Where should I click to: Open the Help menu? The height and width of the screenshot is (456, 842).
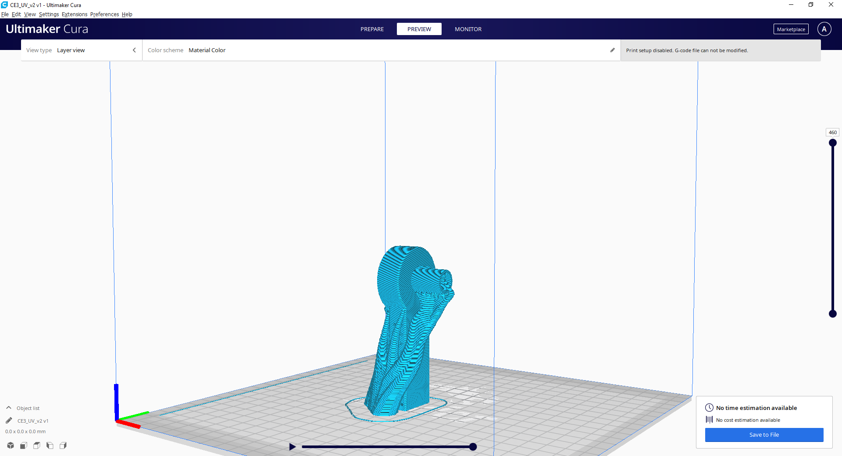(x=127, y=14)
